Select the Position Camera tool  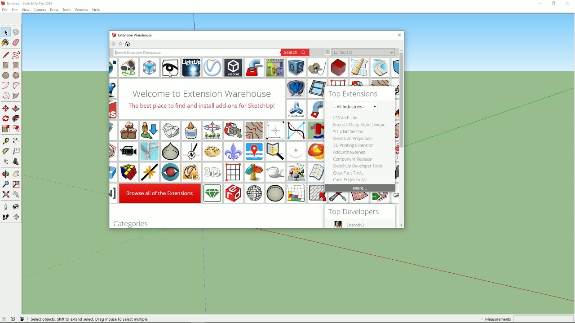click(6, 207)
